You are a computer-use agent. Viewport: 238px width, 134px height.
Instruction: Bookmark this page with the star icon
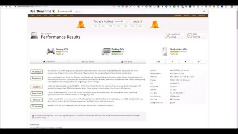tap(114, 7)
